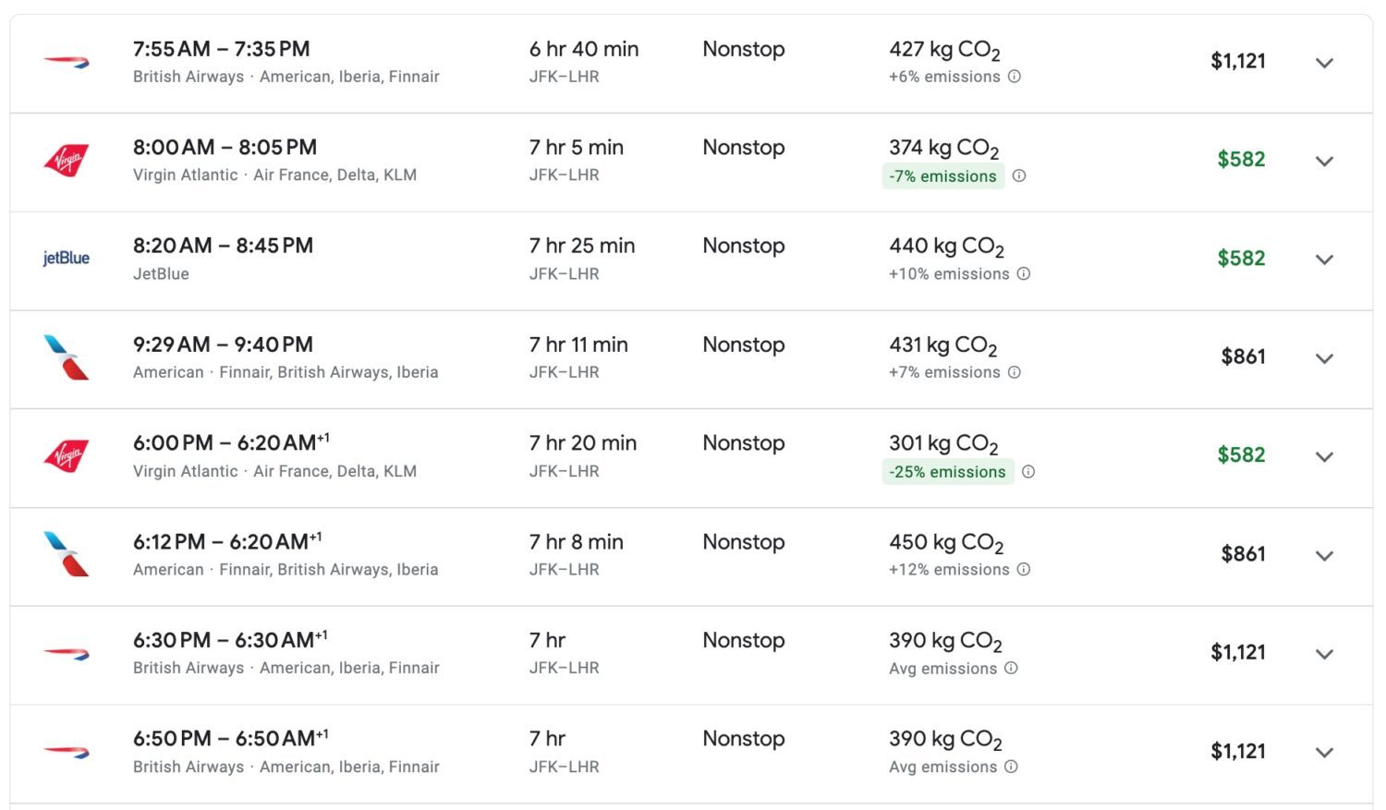Click British Airways logo on 7:55 AM flight

pos(67,62)
